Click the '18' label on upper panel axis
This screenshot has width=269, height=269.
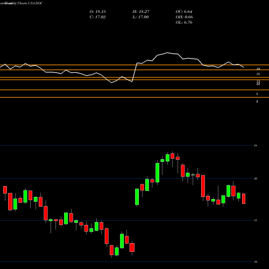point(258,69)
